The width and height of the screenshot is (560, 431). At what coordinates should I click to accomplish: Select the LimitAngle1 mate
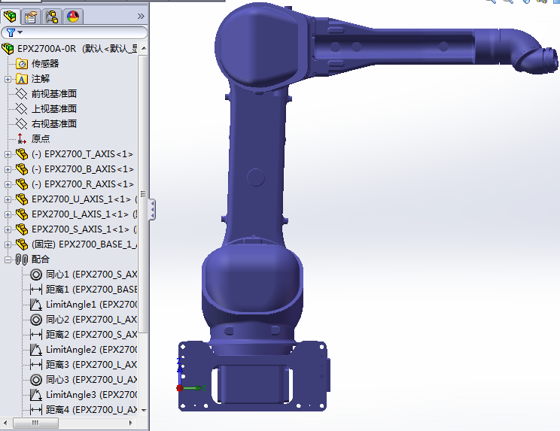(84, 305)
